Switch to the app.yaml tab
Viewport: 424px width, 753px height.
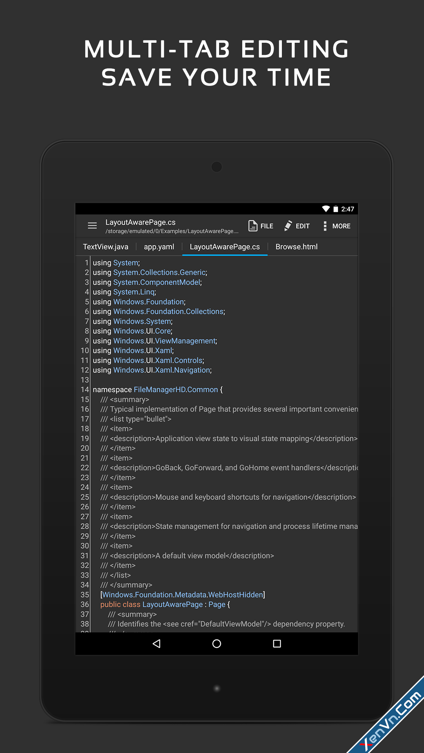[159, 247]
